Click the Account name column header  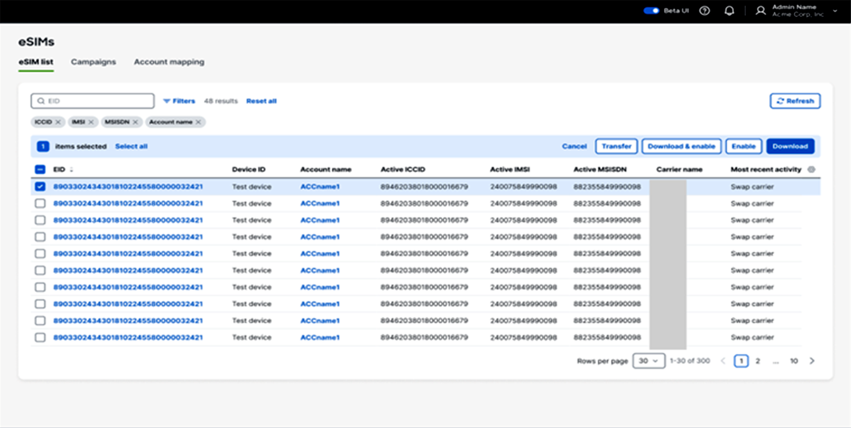[326, 169]
